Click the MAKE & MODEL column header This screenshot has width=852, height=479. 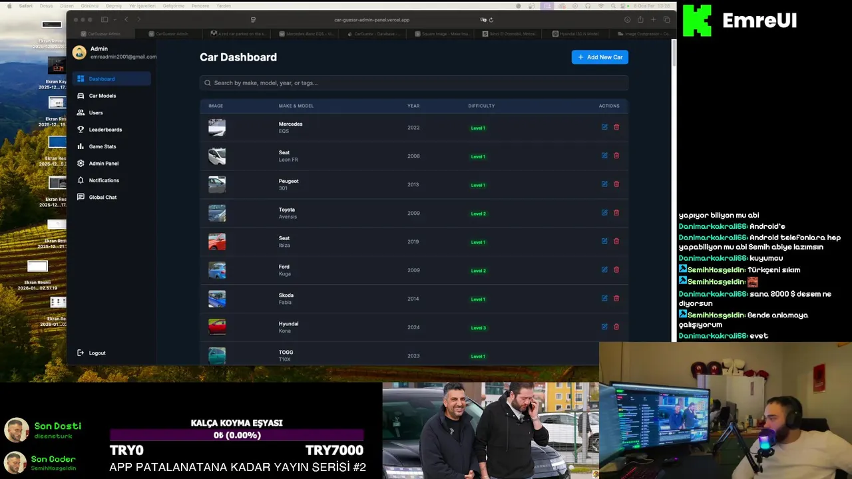pyautogui.click(x=296, y=106)
